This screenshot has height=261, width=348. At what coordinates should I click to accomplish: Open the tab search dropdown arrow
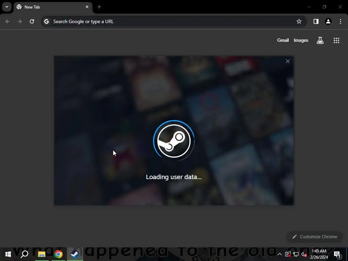click(x=7, y=7)
